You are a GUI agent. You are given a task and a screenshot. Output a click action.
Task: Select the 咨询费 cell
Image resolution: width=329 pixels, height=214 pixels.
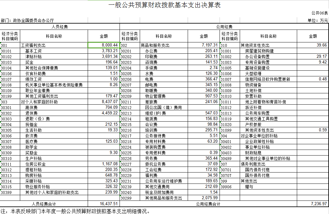coord(164,62)
